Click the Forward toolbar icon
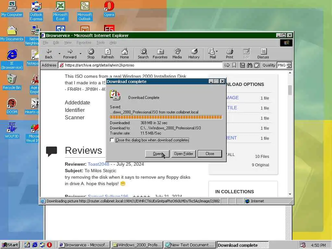The image size is (332, 249). point(70,53)
